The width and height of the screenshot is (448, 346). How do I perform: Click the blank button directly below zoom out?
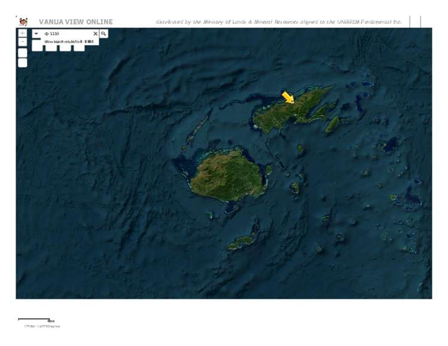[x=22, y=53]
